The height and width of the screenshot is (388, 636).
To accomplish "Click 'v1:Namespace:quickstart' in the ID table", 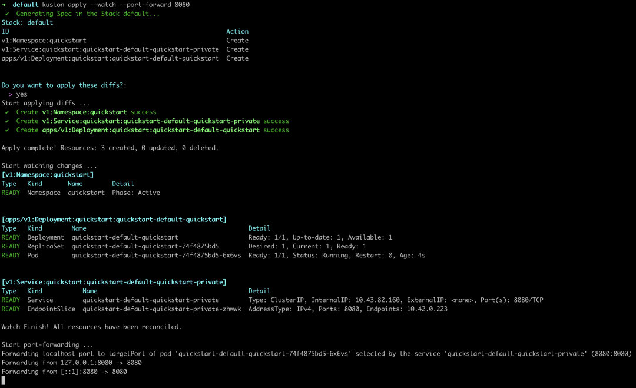I will point(44,41).
